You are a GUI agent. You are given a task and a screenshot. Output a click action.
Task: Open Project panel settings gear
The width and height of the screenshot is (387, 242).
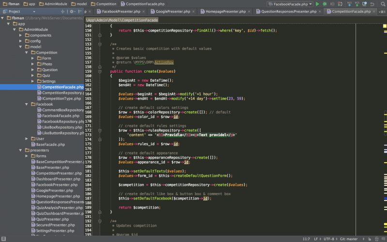(72, 11)
